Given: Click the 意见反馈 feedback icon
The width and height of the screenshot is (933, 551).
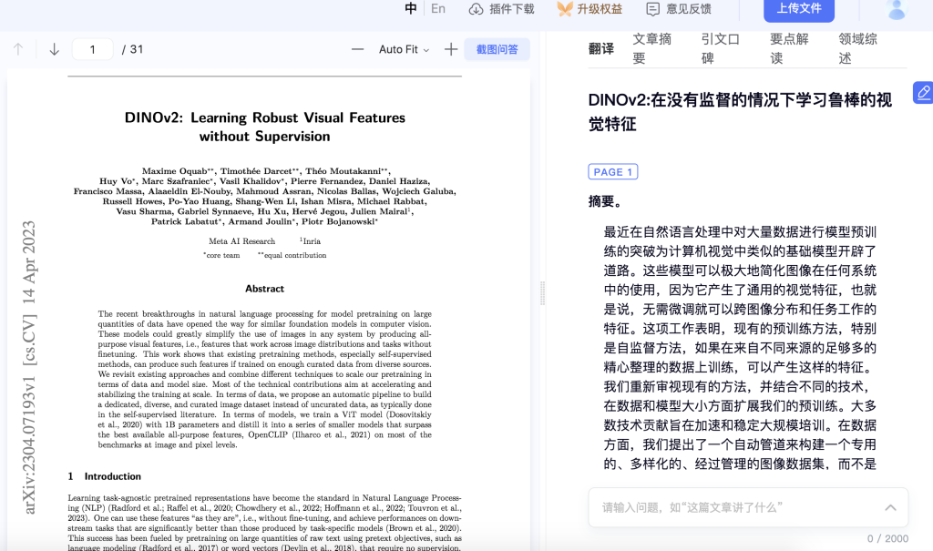Looking at the screenshot, I should click(x=652, y=9).
